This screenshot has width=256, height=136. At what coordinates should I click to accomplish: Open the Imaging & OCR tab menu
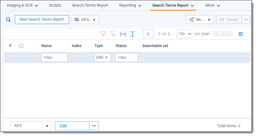click(22, 6)
